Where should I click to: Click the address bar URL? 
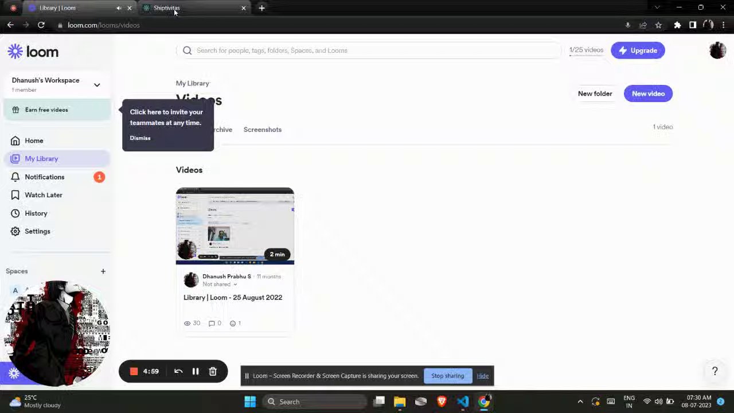(104, 25)
